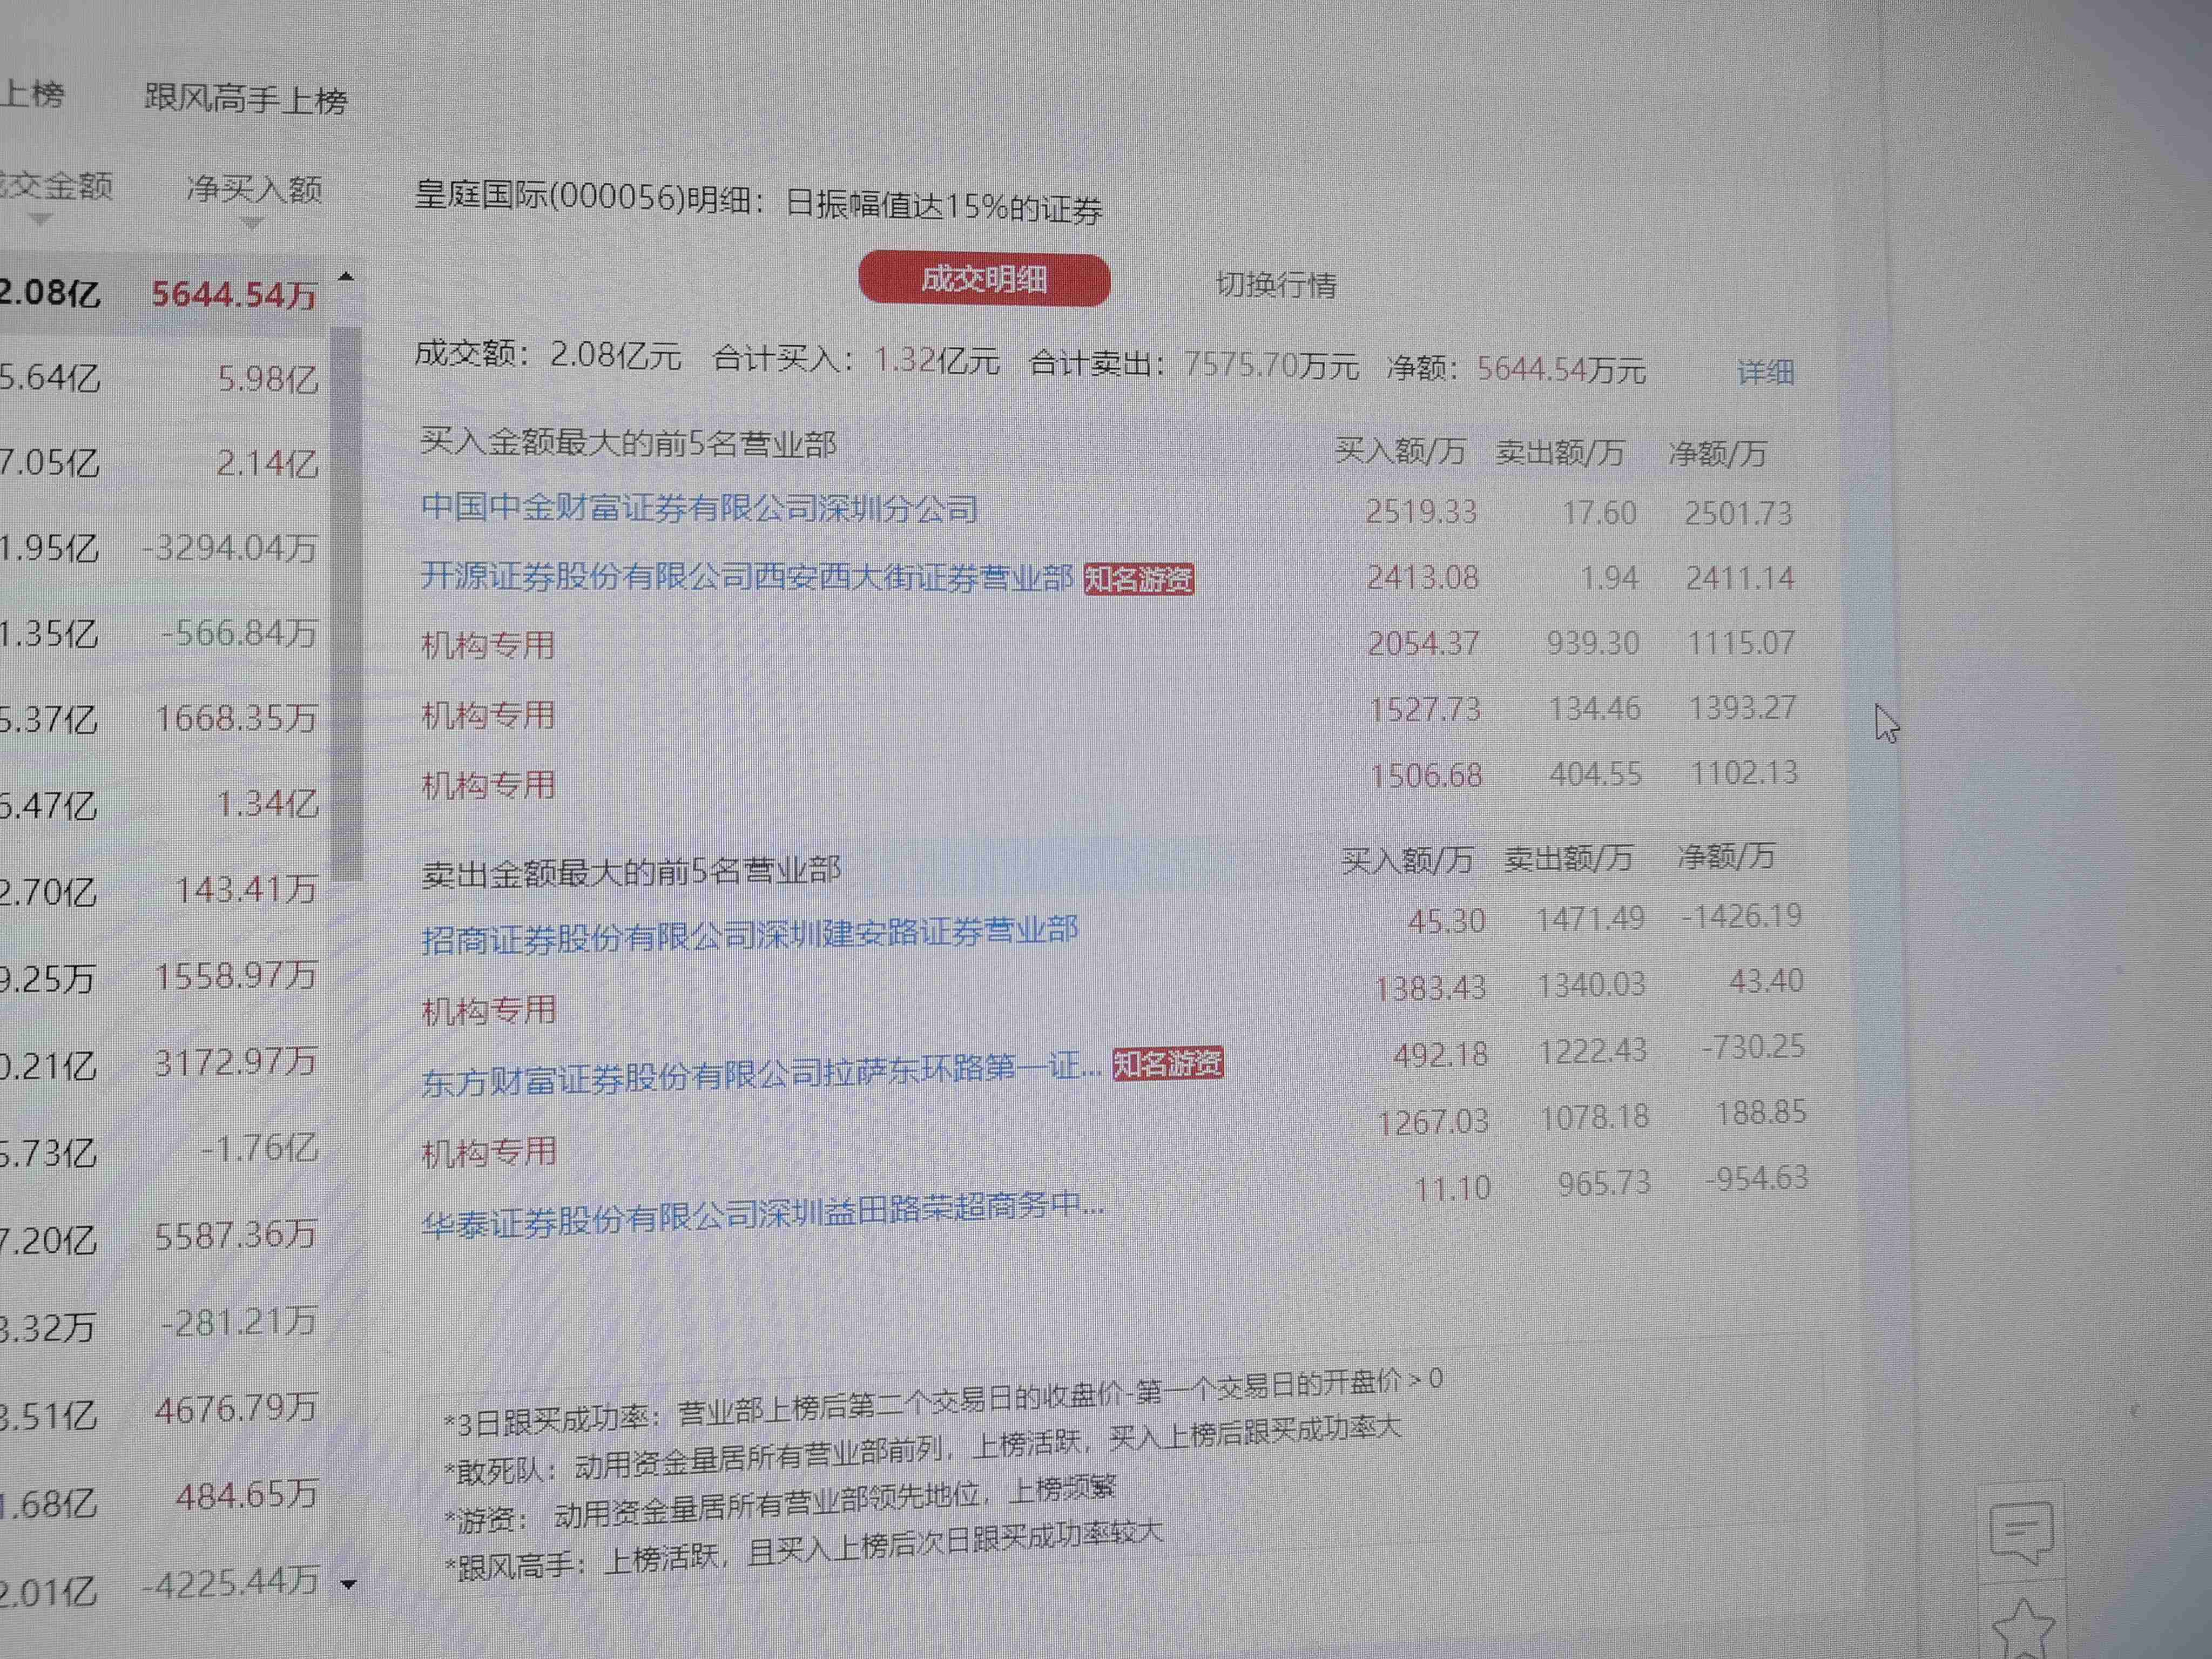Open the 详细 link
2212x1659 pixels.
1765,372
